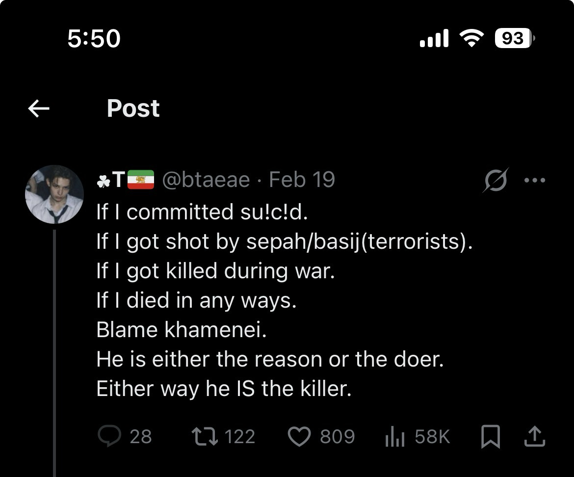Viewport: 574px width, 477px height.
Task: Click the Feb 19 timestamp
Action: (302, 180)
